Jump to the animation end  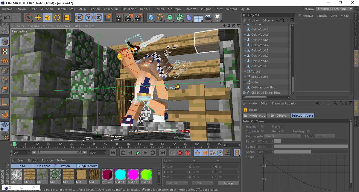point(162,153)
